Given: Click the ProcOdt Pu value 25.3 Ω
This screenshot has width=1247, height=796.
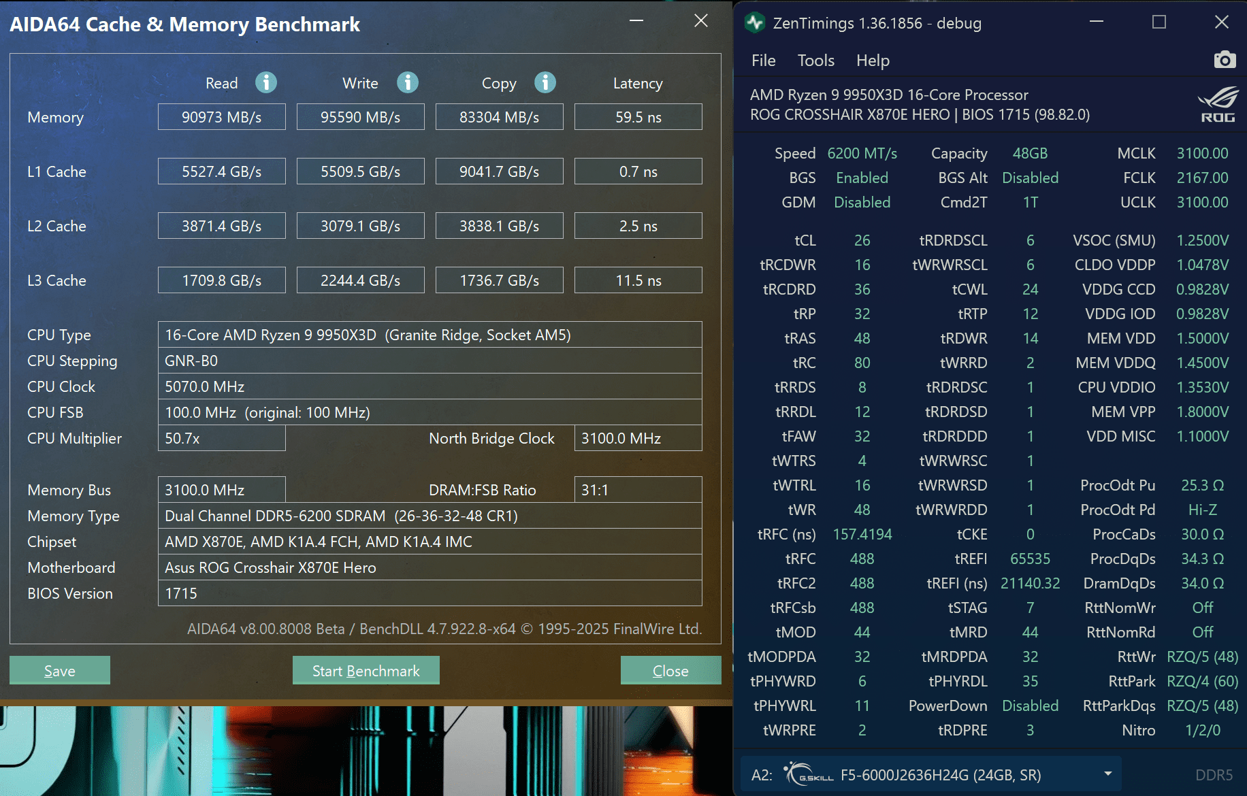Looking at the screenshot, I should point(1202,485).
